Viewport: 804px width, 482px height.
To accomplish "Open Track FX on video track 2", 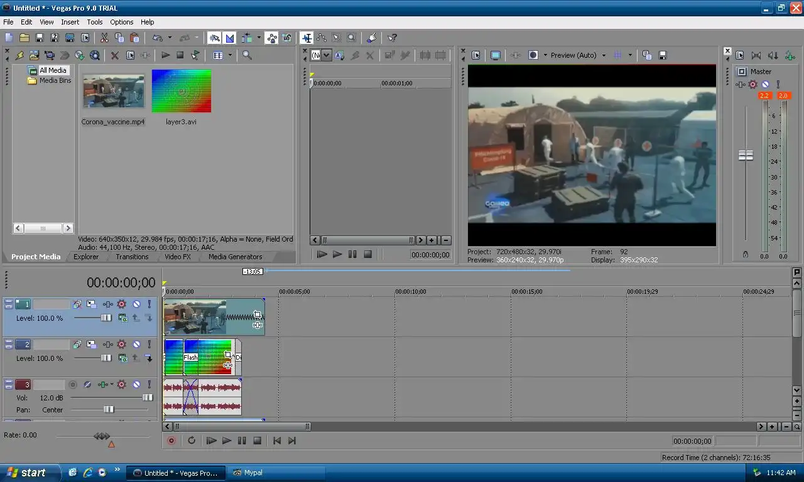I will (107, 345).
